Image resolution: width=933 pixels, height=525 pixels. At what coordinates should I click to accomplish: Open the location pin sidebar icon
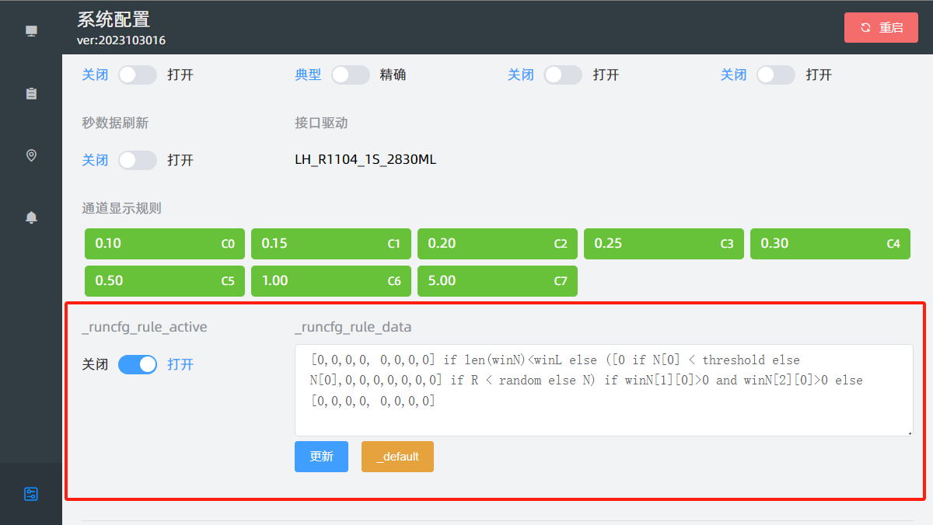(31, 155)
